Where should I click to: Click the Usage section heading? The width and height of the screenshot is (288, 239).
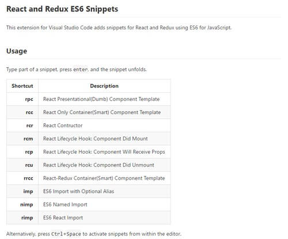click(x=17, y=51)
